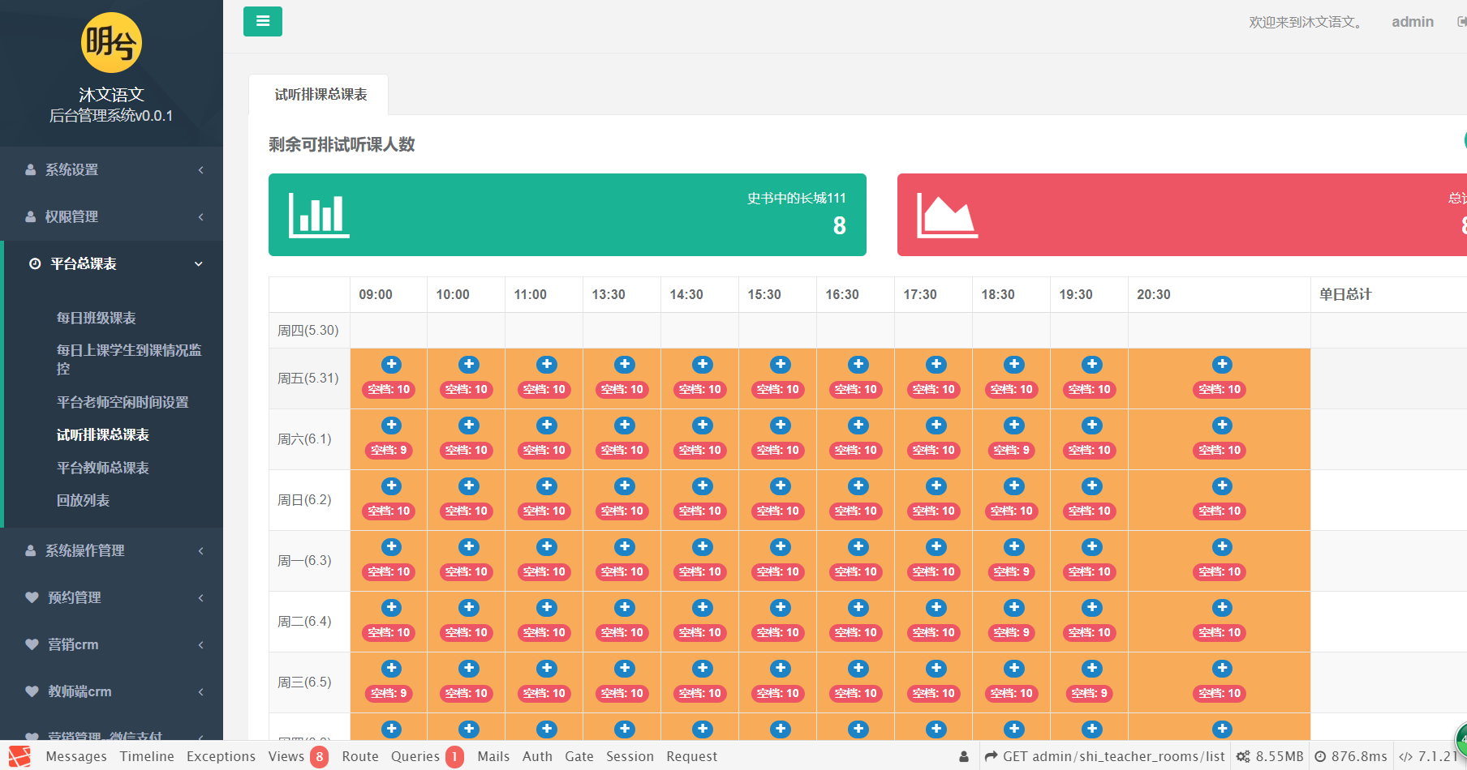Click the 剩余可排试听课人数 heading

[342, 144]
